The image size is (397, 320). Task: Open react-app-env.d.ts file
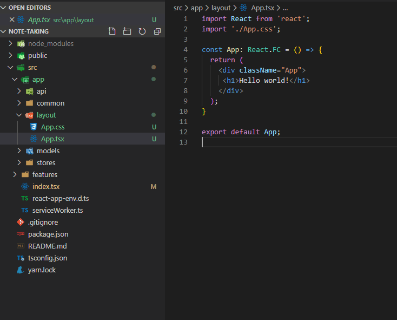pos(82,198)
